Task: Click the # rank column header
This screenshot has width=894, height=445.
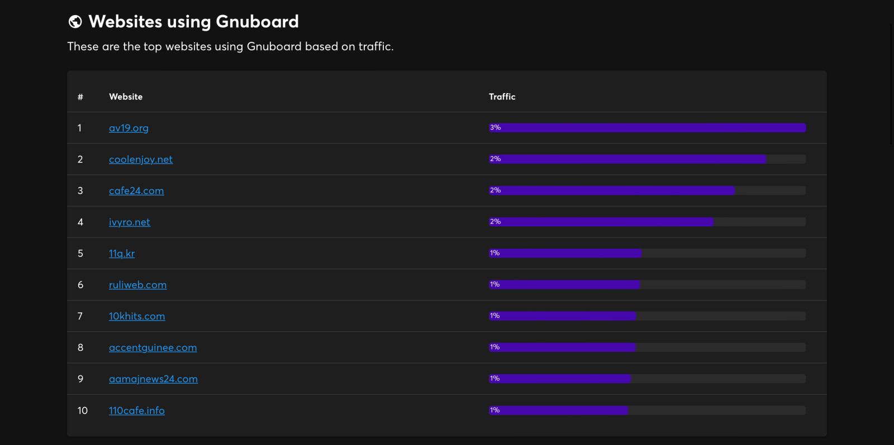Action: (x=80, y=97)
